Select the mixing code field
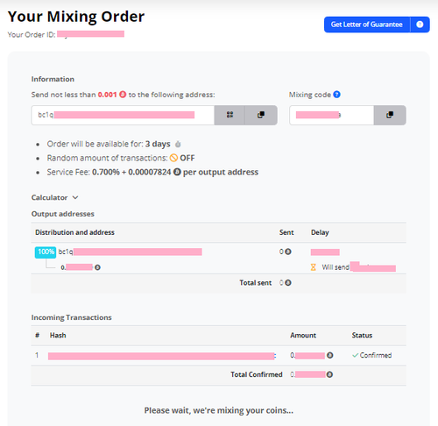 (332, 115)
